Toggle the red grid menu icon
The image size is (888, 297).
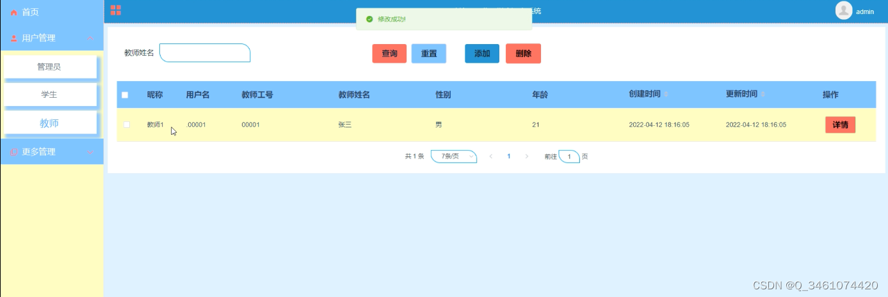coord(116,10)
